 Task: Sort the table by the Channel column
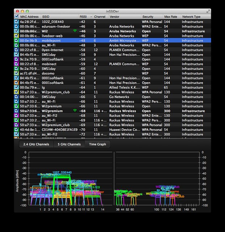[101, 17]
